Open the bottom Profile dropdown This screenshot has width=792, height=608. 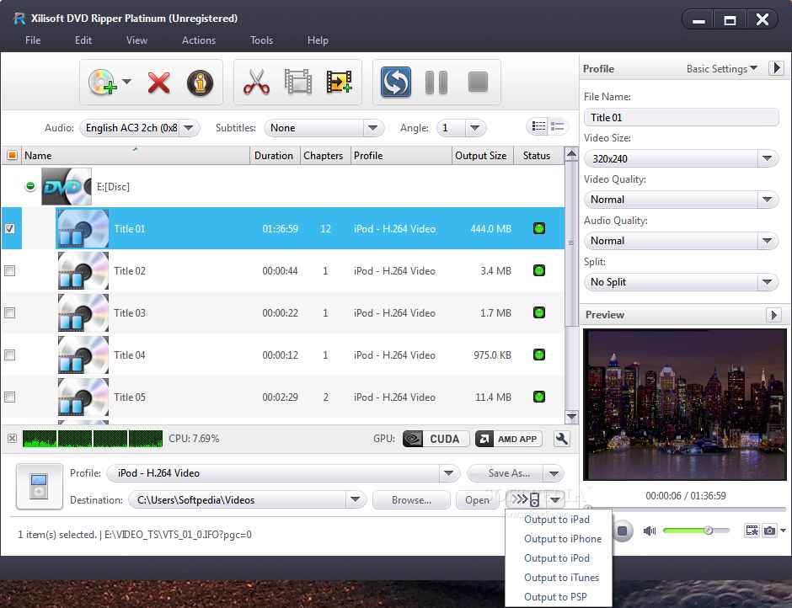coord(448,473)
